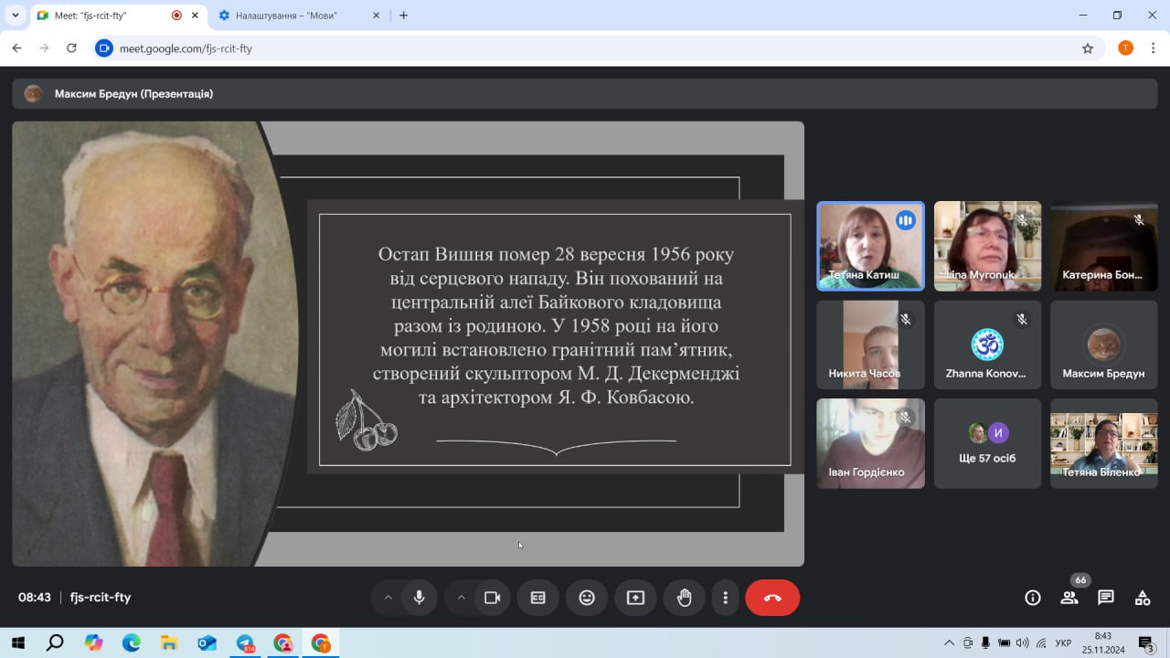Switch to the Налаштування – "Мови" tab
The width and height of the screenshot is (1170, 658).
[x=292, y=16]
